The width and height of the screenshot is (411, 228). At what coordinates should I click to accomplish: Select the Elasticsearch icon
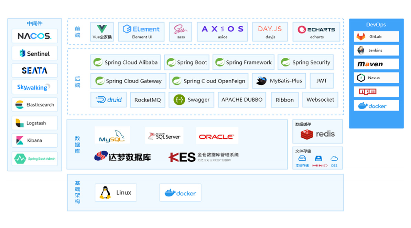tap(19, 105)
